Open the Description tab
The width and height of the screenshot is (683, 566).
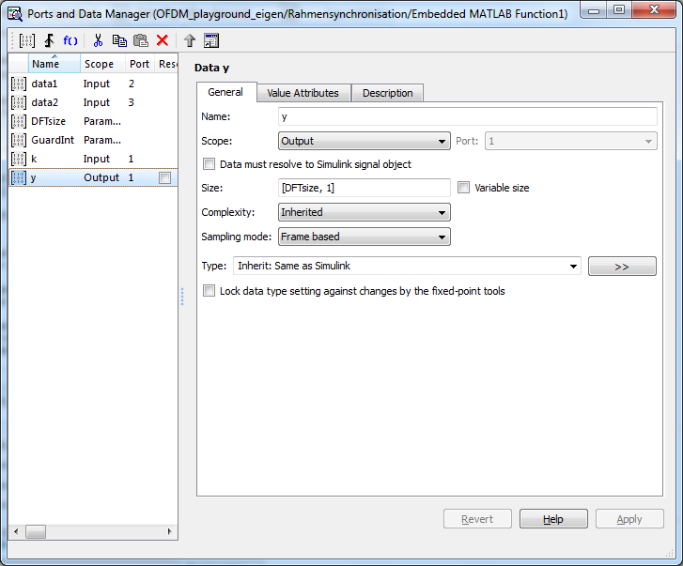387,93
